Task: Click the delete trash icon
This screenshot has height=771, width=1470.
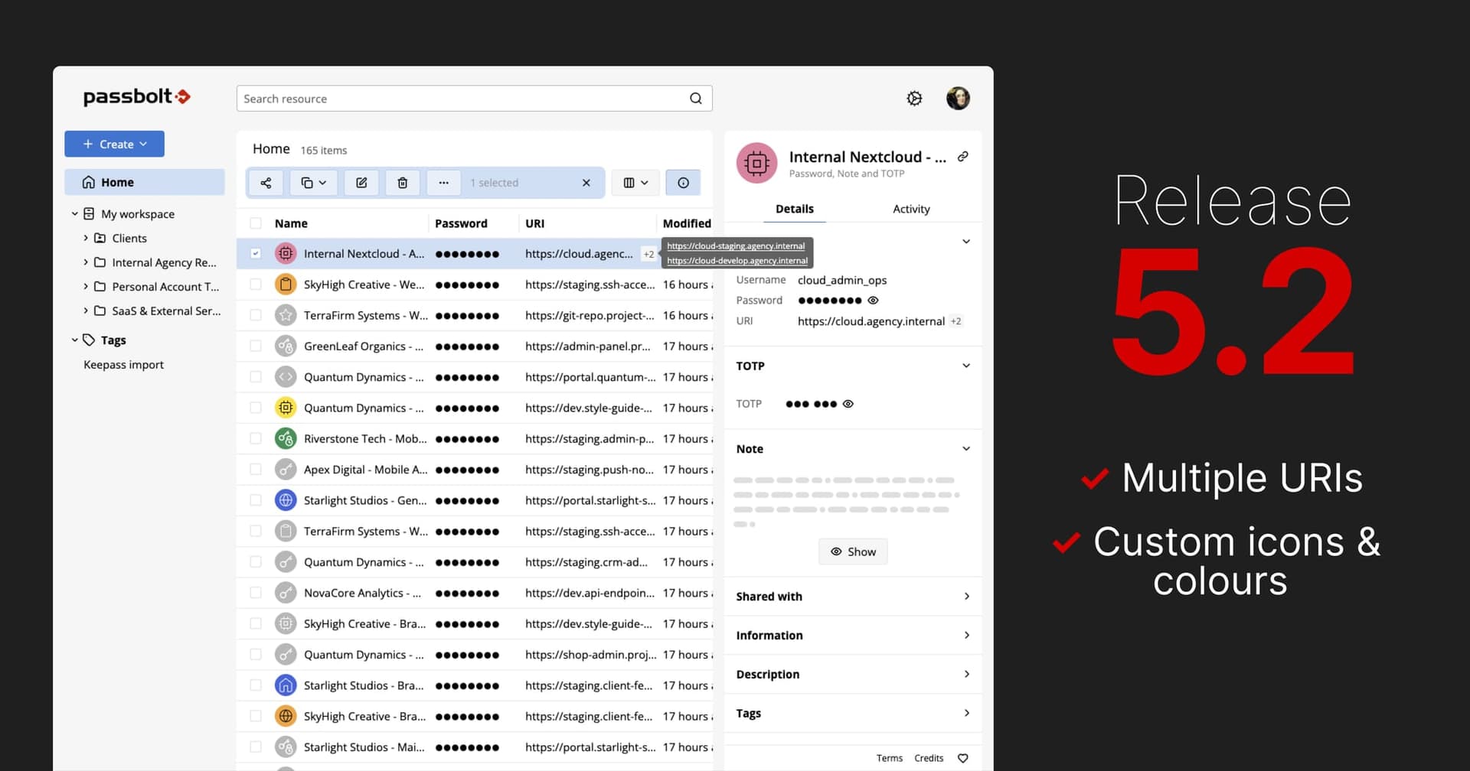Action: click(x=402, y=183)
